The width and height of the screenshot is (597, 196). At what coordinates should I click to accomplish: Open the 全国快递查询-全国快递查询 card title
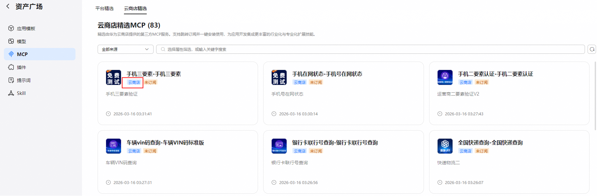click(490, 143)
